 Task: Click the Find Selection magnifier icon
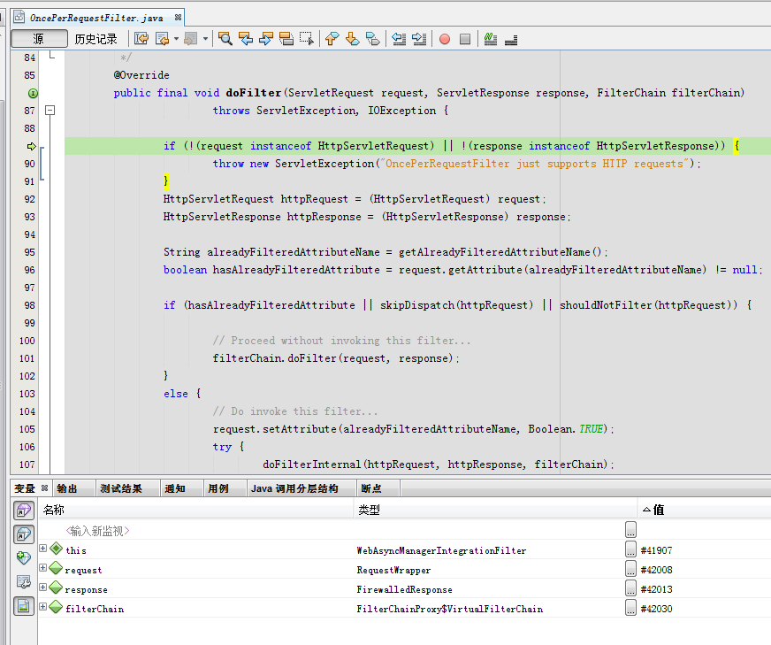click(x=225, y=39)
